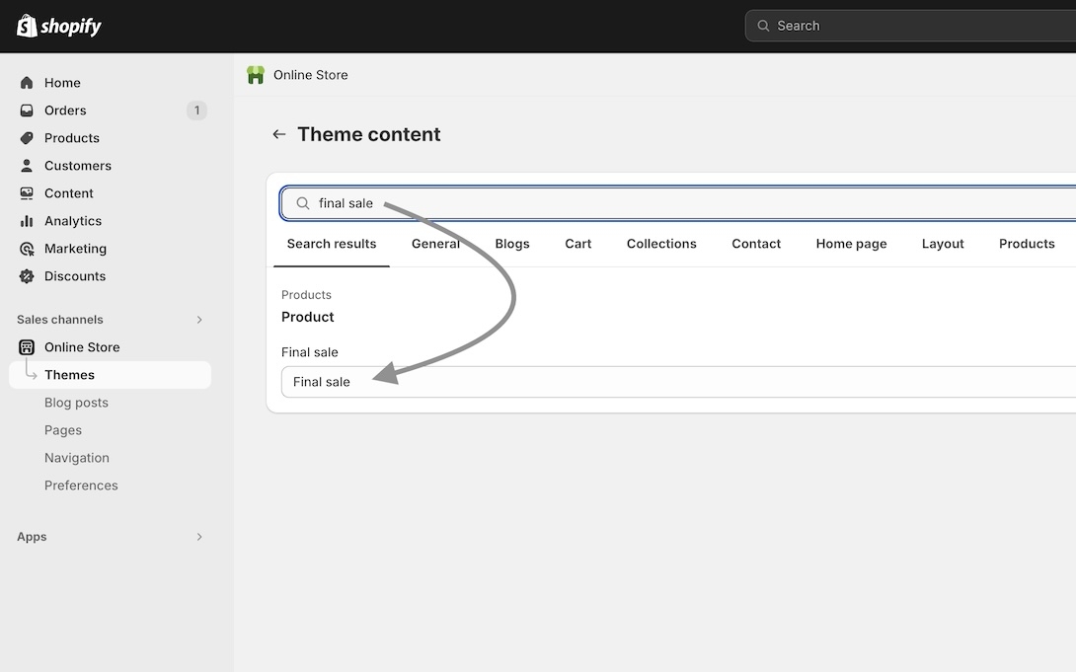Click the Orders inbox icon

(27, 111)
